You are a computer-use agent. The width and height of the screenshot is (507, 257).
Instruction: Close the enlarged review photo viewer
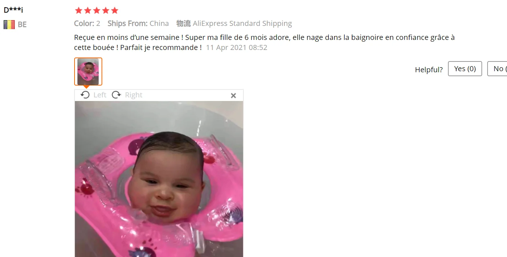pos(233,96)
